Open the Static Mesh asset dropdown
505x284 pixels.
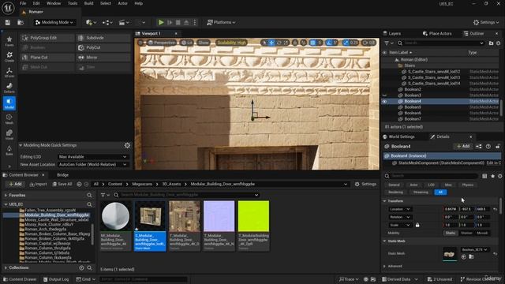474,249
